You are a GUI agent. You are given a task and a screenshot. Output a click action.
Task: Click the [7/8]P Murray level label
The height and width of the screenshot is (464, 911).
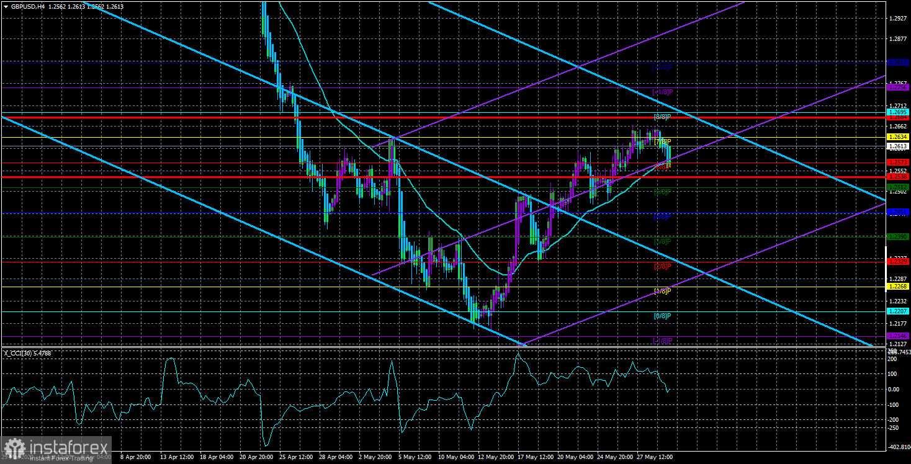[x=663, y=141]
